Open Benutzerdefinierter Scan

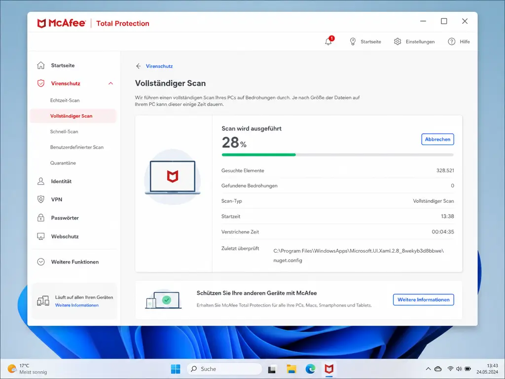pyautogui.click(x=76, y=147)
